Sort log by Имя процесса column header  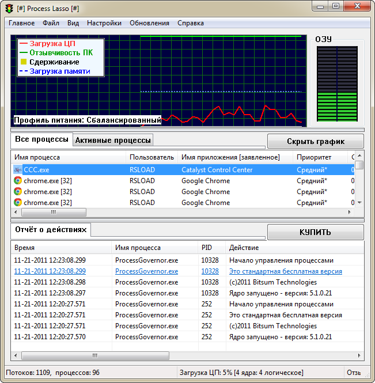coord(155,248)
